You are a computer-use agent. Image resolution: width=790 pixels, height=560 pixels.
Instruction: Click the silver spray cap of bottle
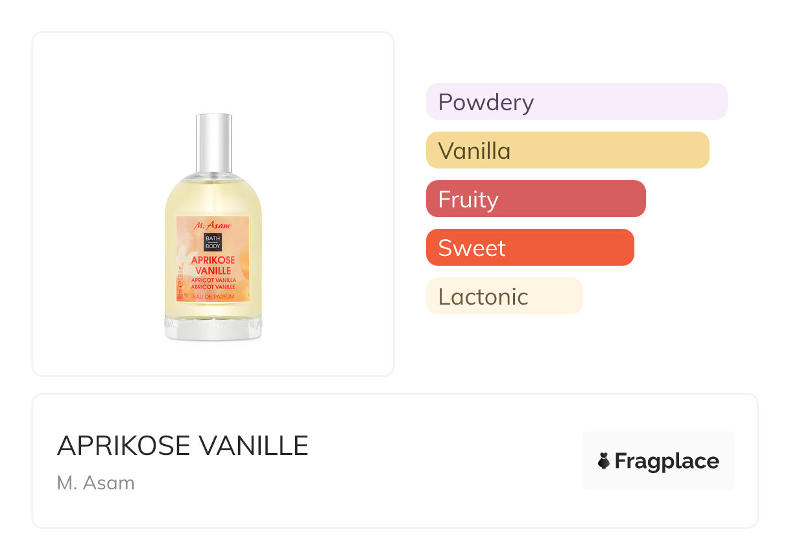[x=213, y=143]
